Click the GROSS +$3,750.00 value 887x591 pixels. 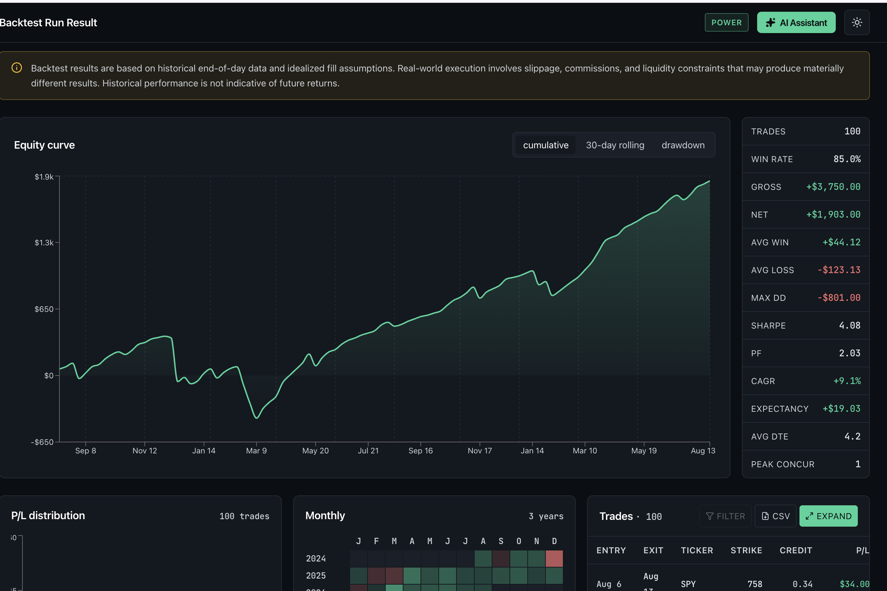coord(833,187)
